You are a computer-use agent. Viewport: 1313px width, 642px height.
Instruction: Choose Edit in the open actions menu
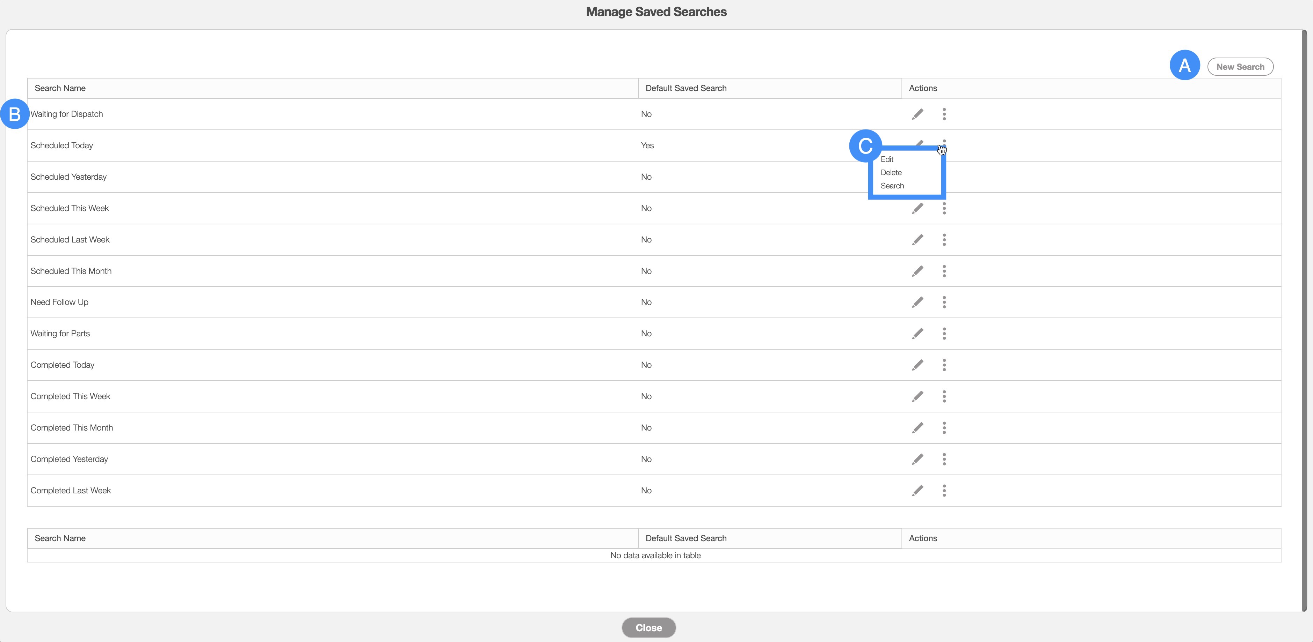pyautogui.click(x=887, y=159)
